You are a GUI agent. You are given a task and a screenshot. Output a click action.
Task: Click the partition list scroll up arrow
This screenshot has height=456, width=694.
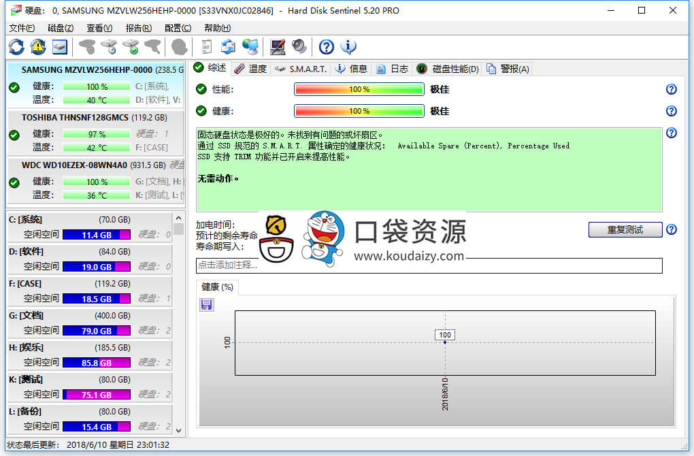click(178, 218)
